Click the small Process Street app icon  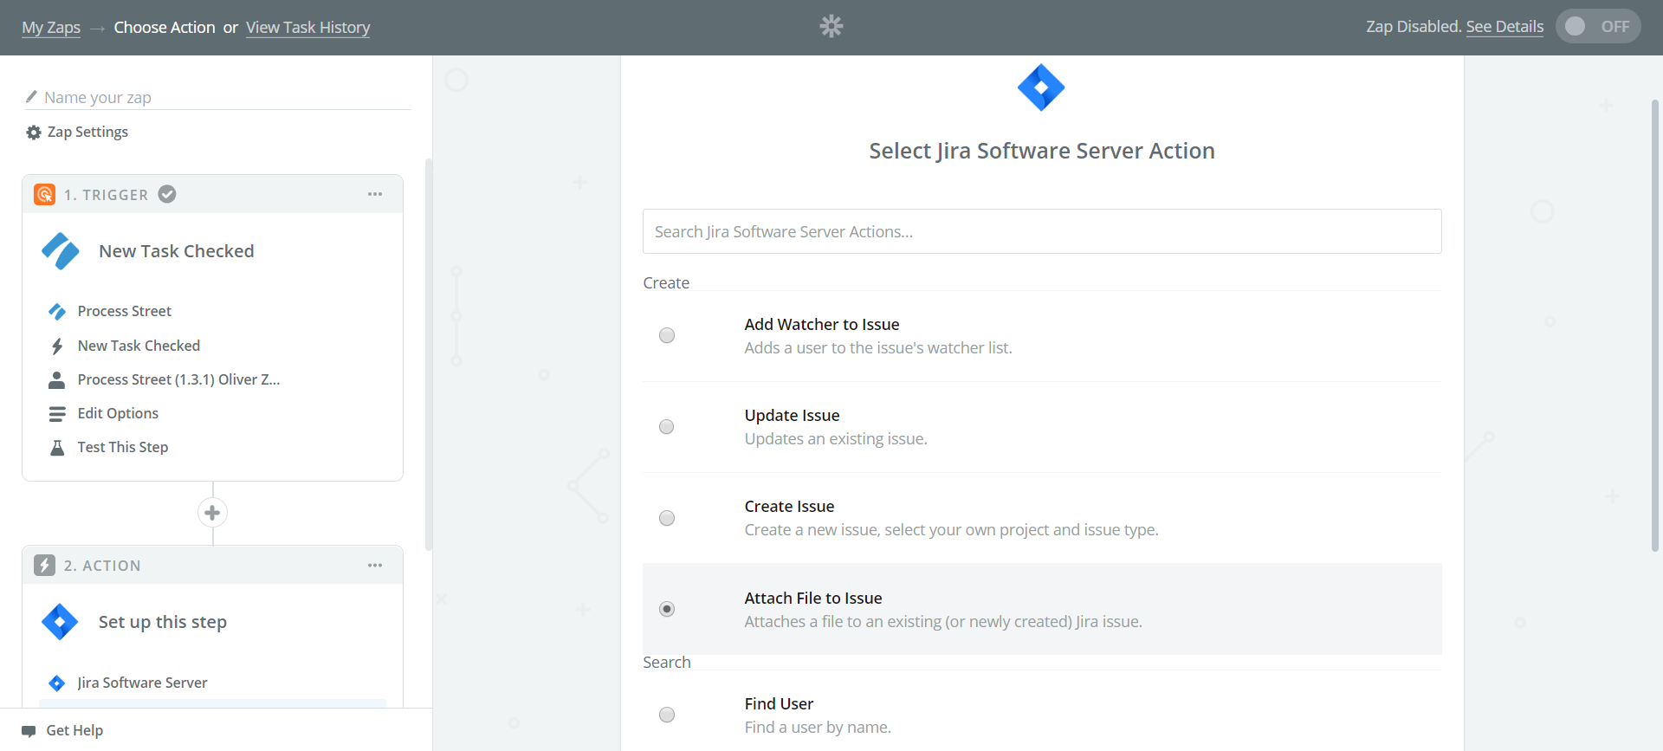point(57,311)
